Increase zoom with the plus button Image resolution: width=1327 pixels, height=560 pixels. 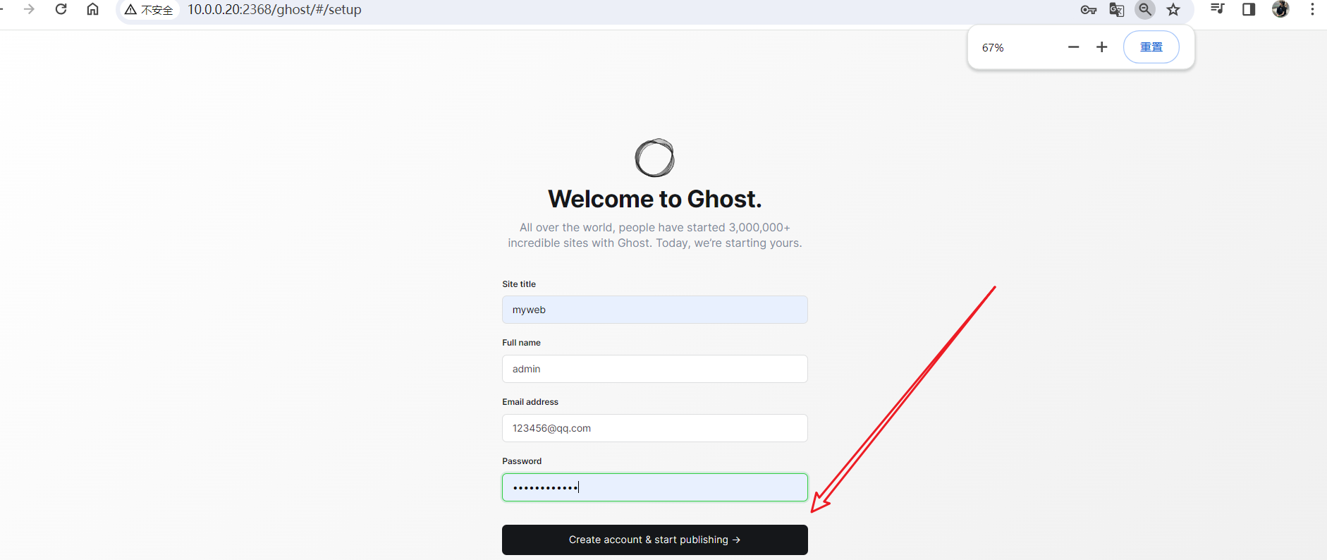(x=1102, y=47)
